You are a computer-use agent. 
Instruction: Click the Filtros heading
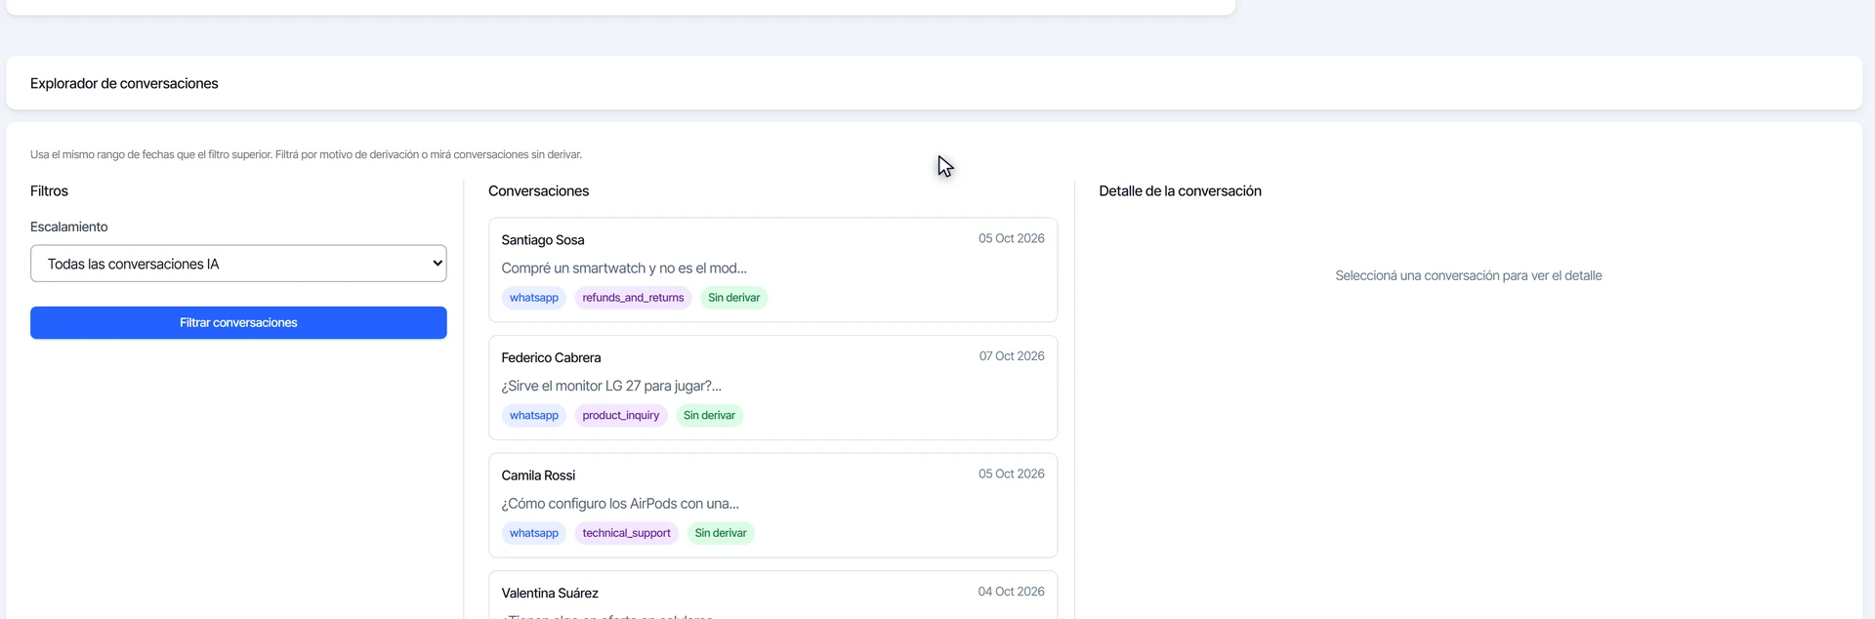[49, 191]
